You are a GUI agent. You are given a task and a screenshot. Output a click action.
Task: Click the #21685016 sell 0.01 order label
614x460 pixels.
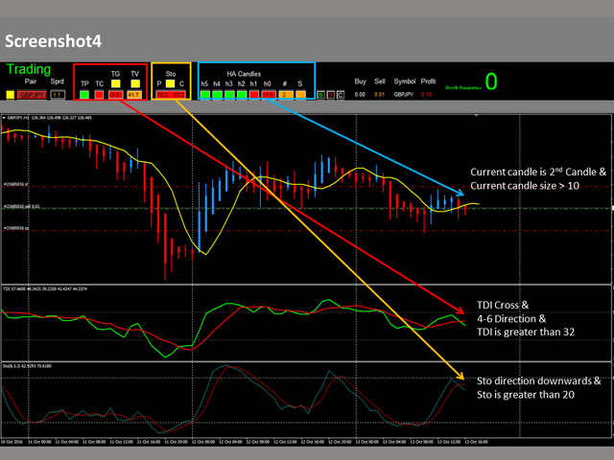21,206
